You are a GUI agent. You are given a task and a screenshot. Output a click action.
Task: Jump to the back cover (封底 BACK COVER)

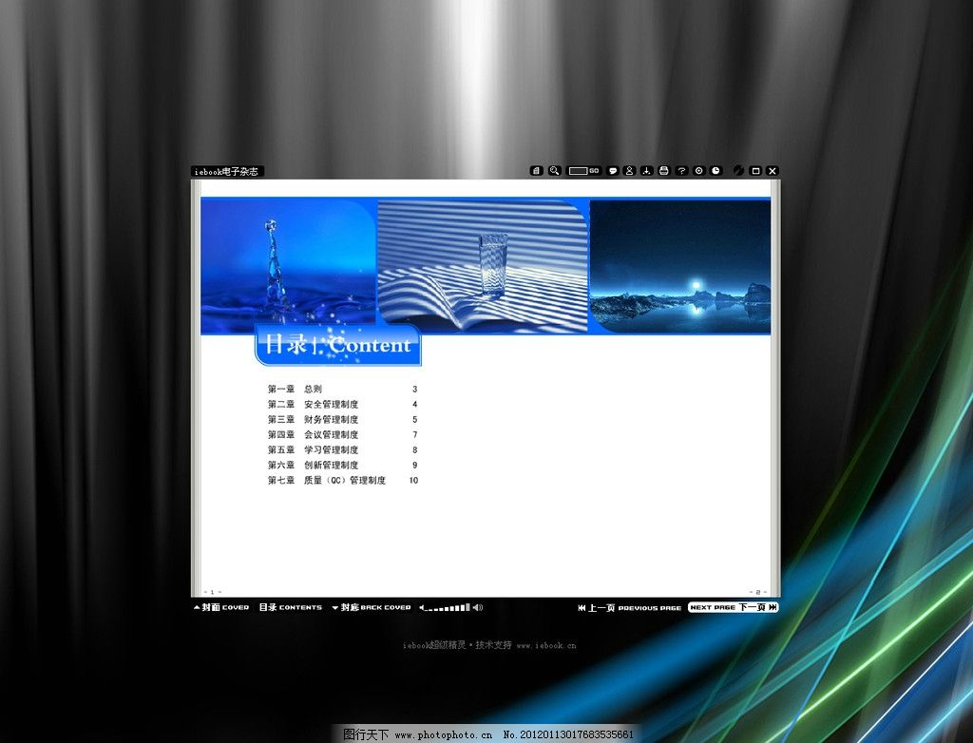coord(372,607)
